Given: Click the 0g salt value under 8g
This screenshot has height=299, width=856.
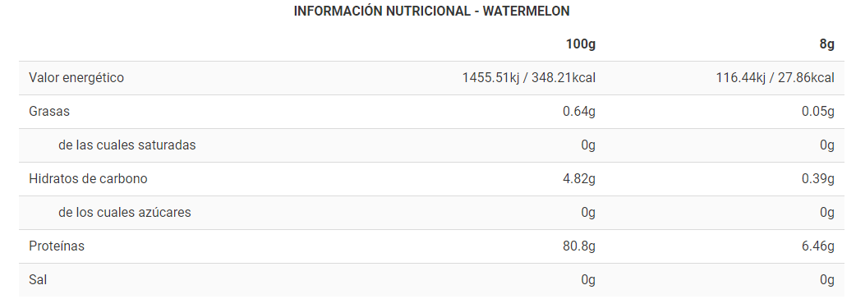Looking at the screenshot, I should click(x=827, y=280).
